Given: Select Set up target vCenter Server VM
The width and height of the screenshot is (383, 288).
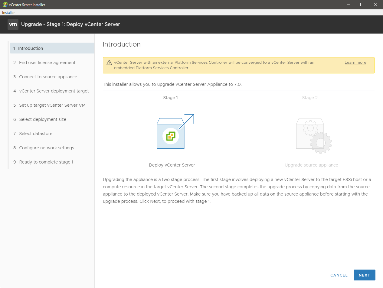Looking at the screenshot, I should point(52,105).
